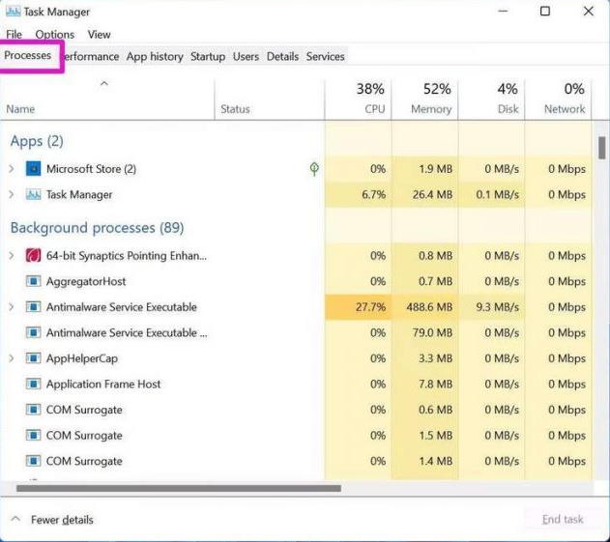Switch to the Details tab

(282, 57)
